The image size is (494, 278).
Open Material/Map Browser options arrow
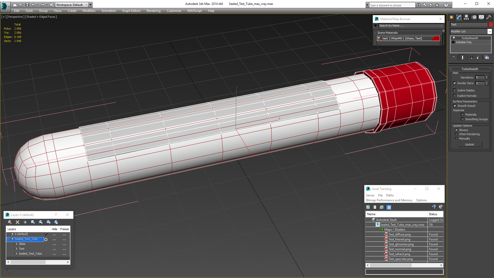(x=376, y=25)
